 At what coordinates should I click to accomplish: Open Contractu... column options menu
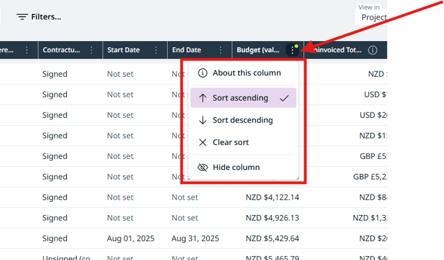[x=91, y=50]
